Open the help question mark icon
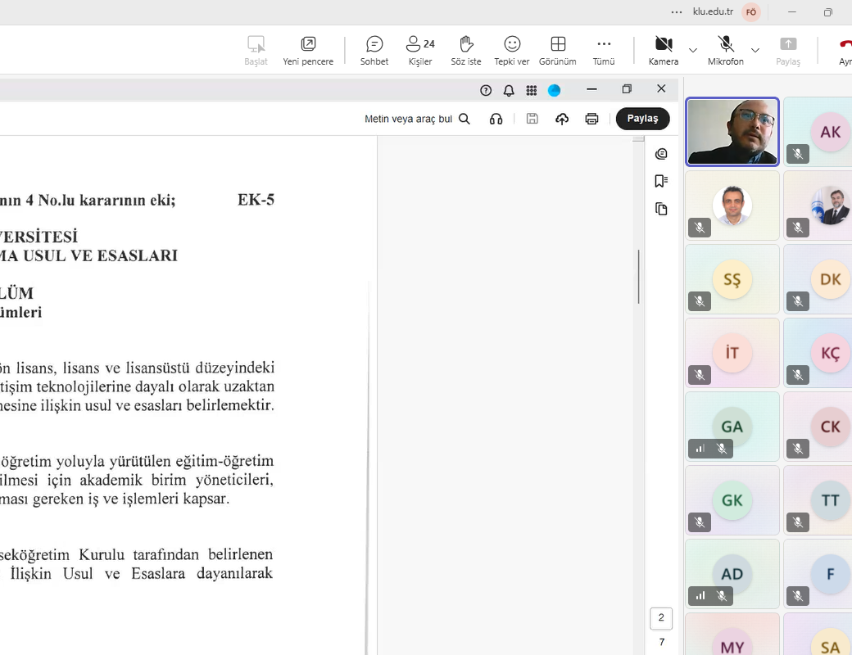 click(486, 91)
